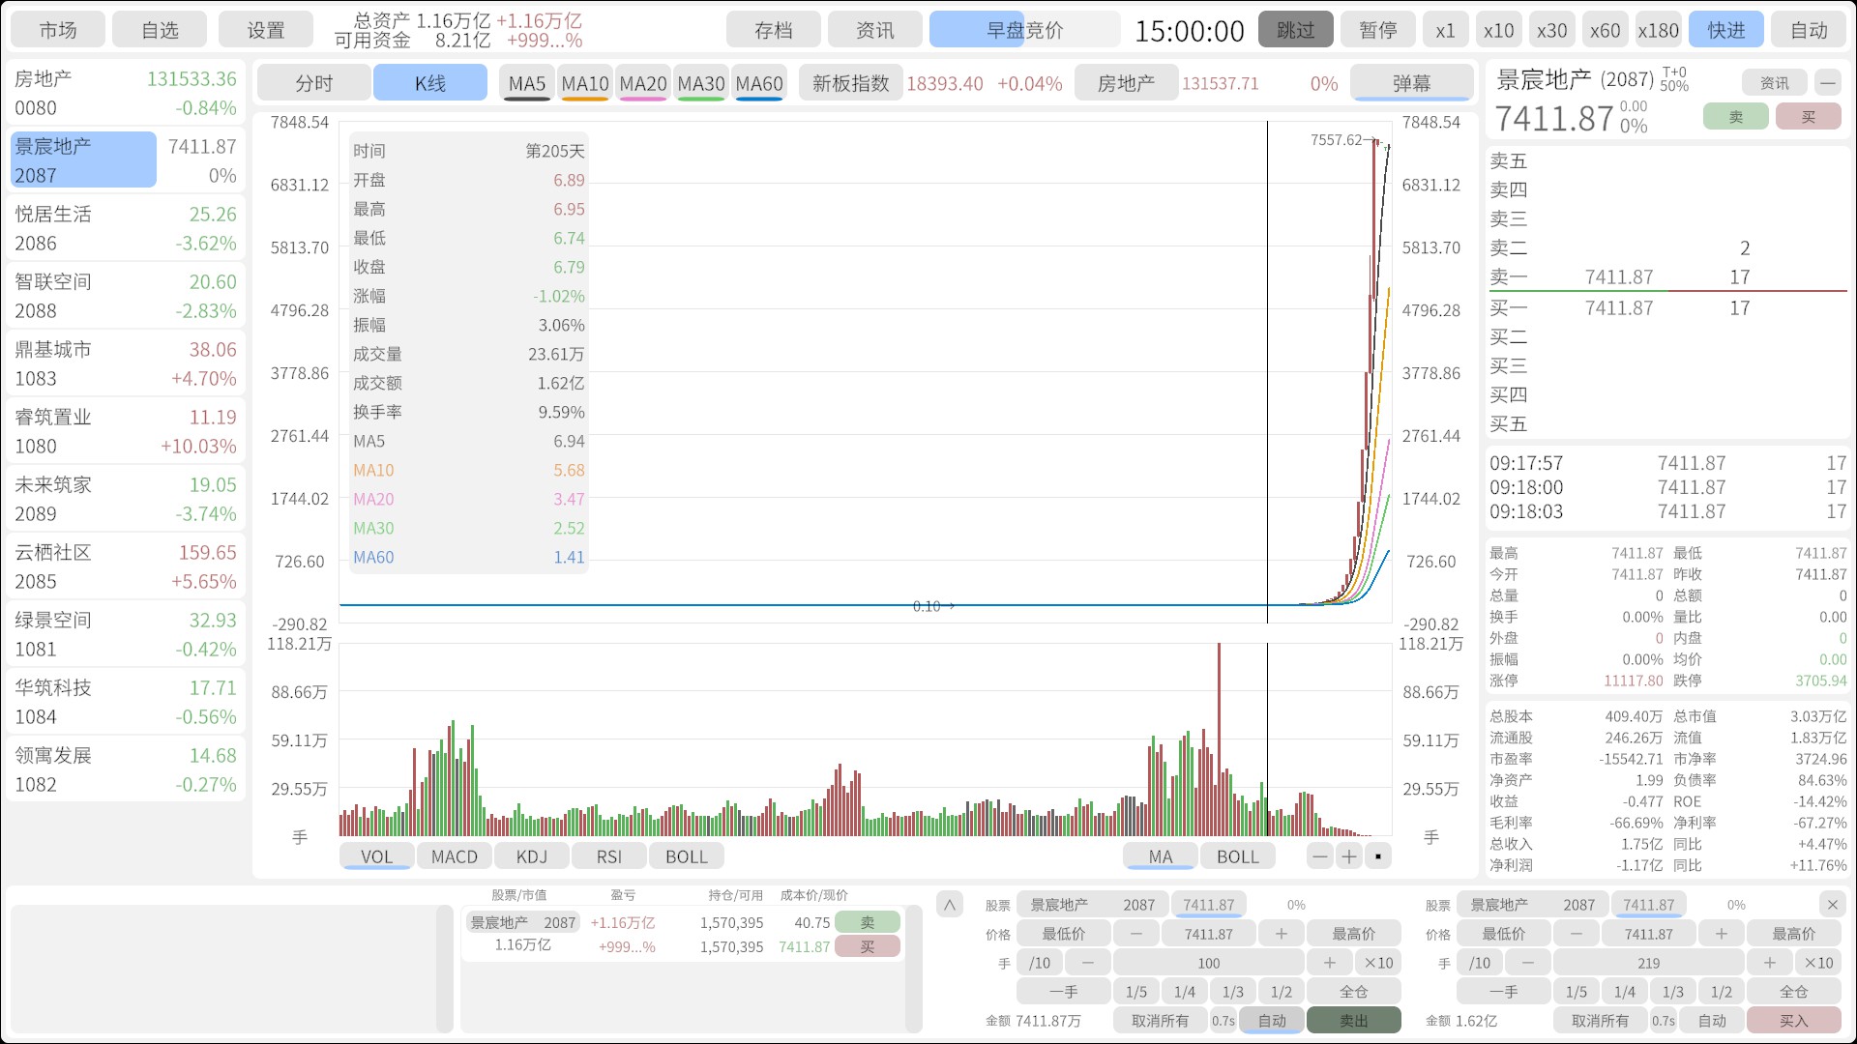Zoom in chart with plus icon
The height and width of the screenshot is (1044, 1857).
coord(1348,856)
